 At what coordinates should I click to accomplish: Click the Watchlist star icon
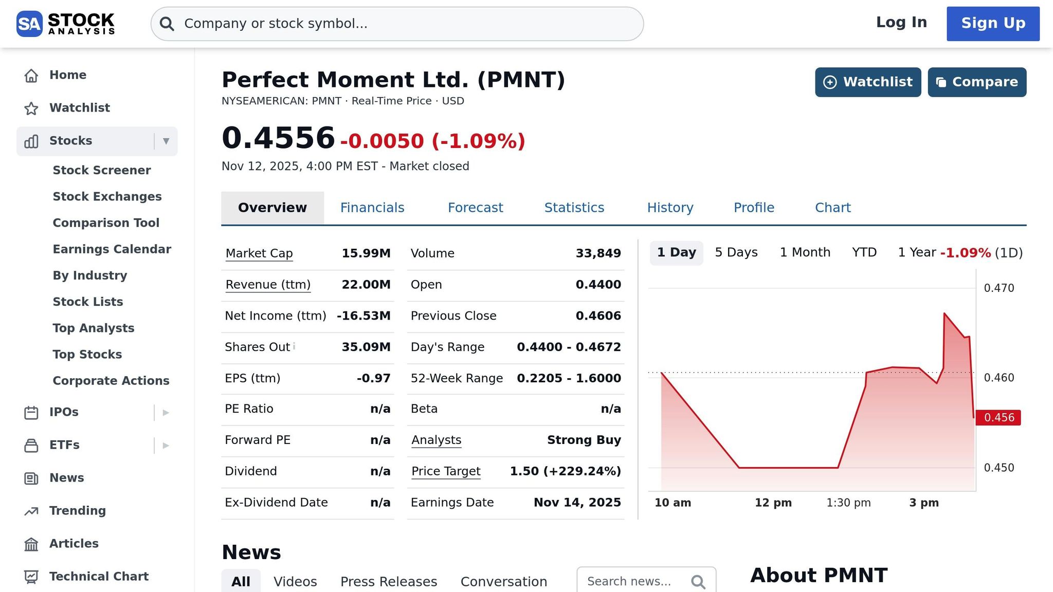[31, 107]
